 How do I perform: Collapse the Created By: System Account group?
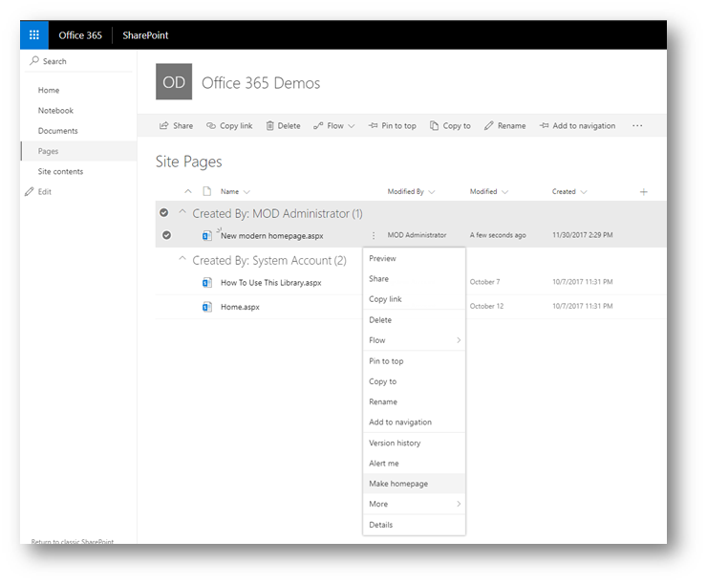tap(182, 258)
